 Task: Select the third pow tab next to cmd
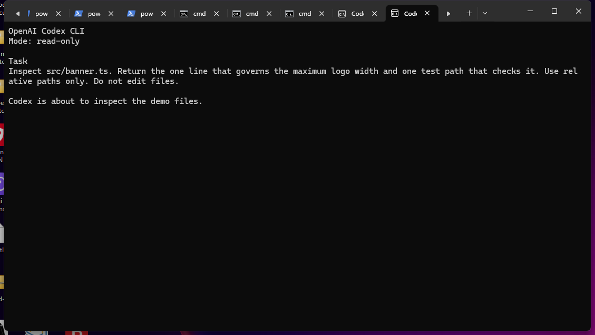coord(147,13)
